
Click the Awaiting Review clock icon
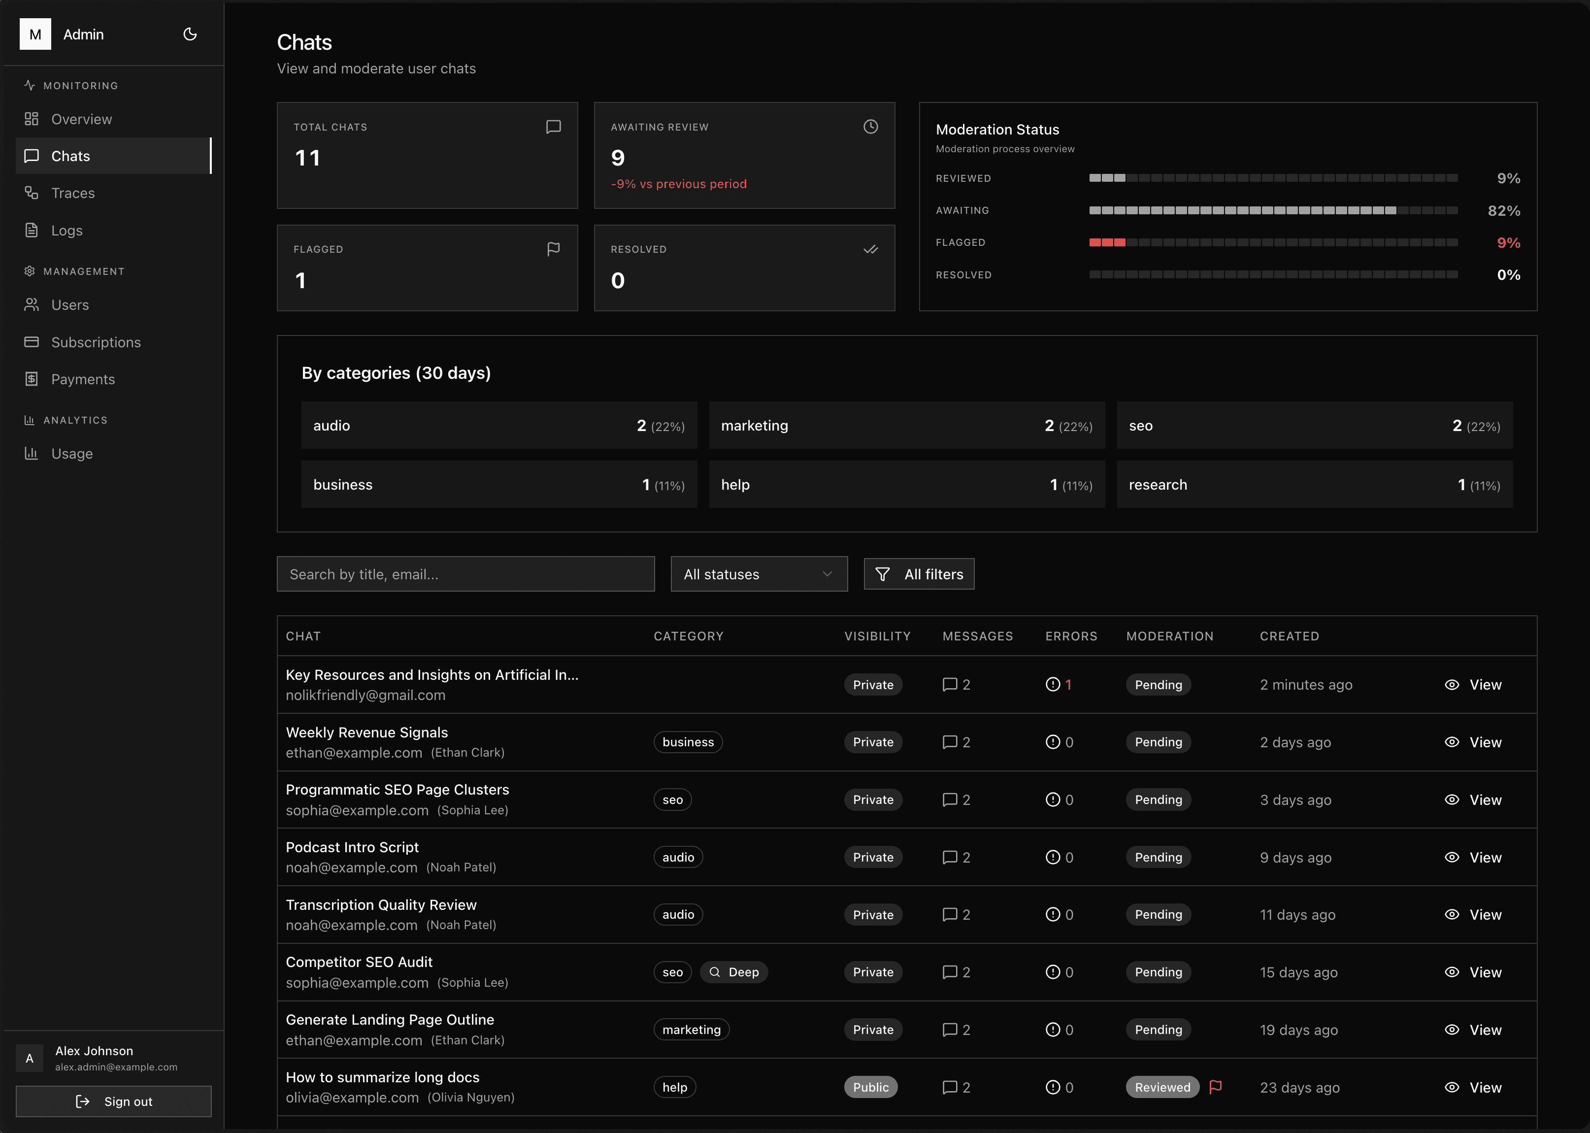pyautogui.click(x=870, y=127)
